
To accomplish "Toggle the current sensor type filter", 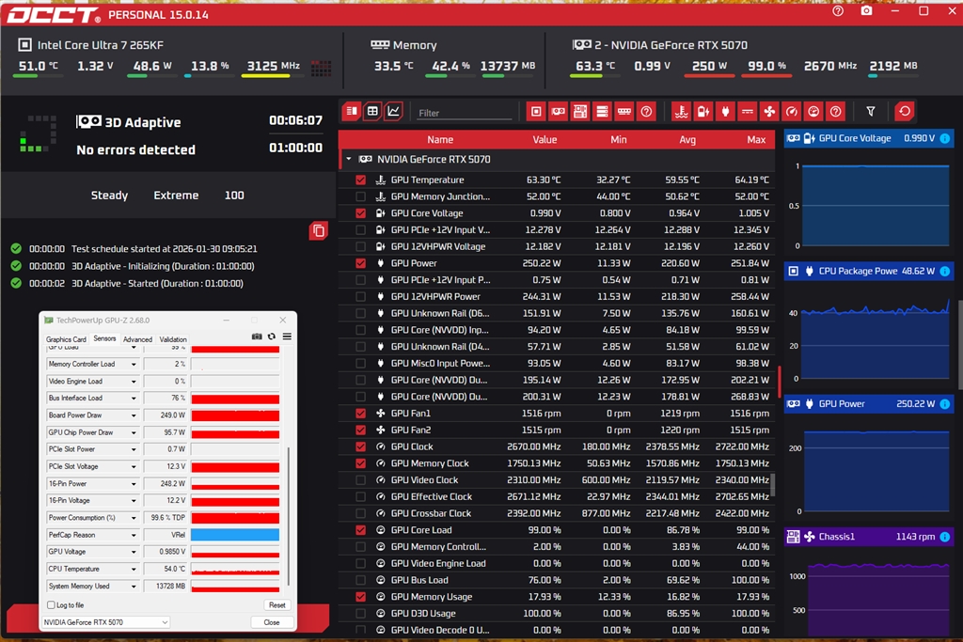I will 748,111.
